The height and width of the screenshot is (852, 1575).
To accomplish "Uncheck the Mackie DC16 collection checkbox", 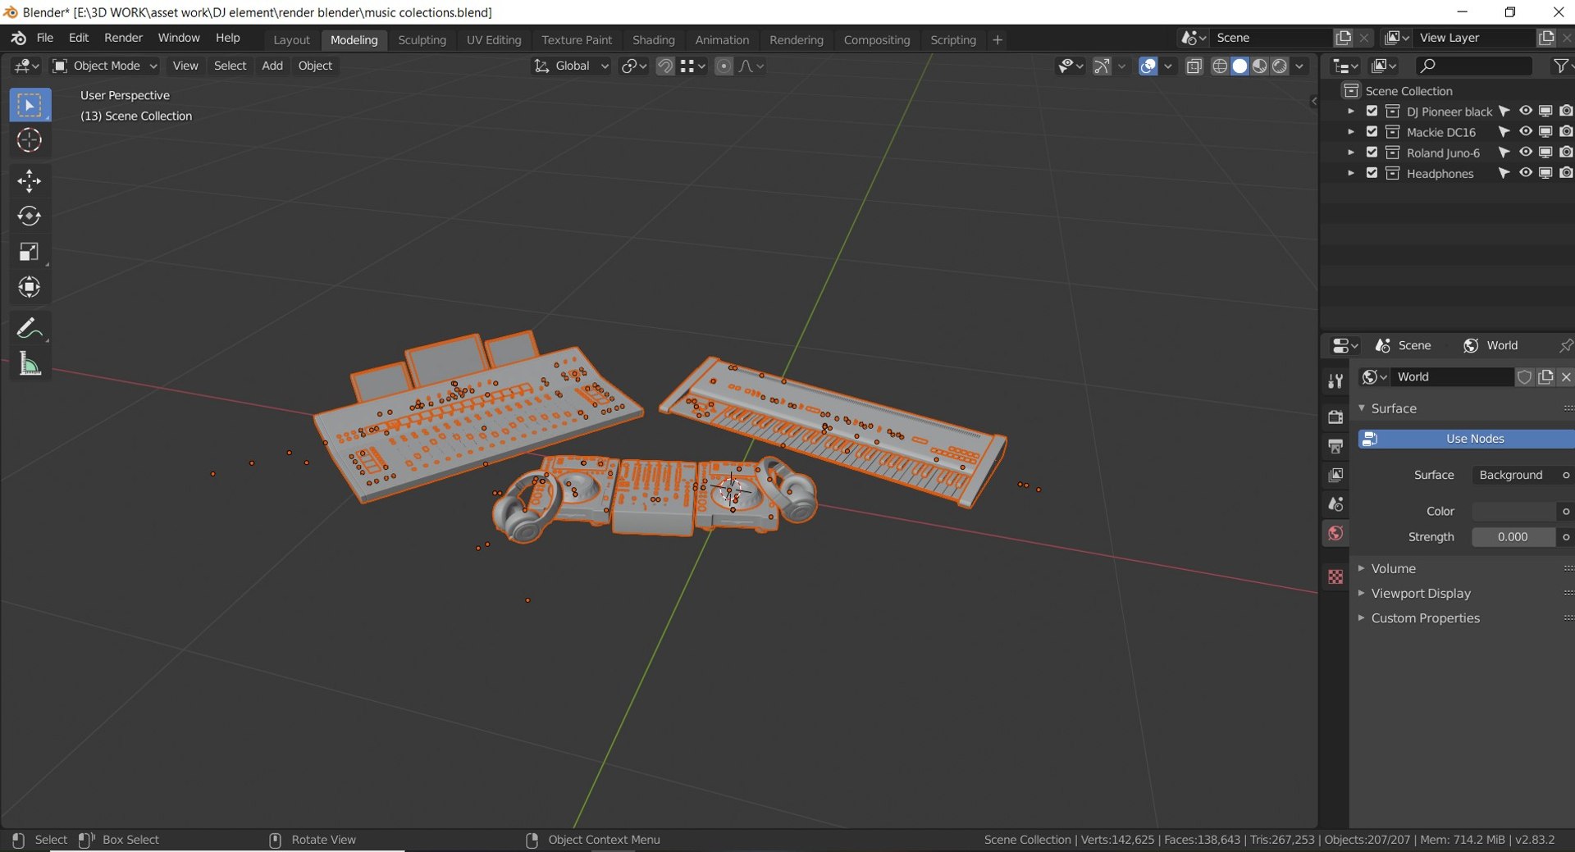I will coord(1372,131).
